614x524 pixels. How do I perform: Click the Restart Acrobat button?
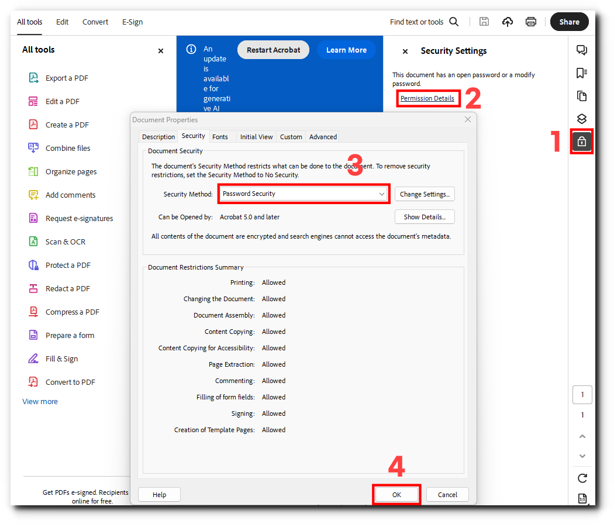tap(273, 50)
